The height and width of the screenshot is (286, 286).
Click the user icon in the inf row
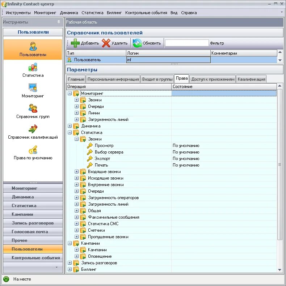pyautogui.click(x=69, y=60)
